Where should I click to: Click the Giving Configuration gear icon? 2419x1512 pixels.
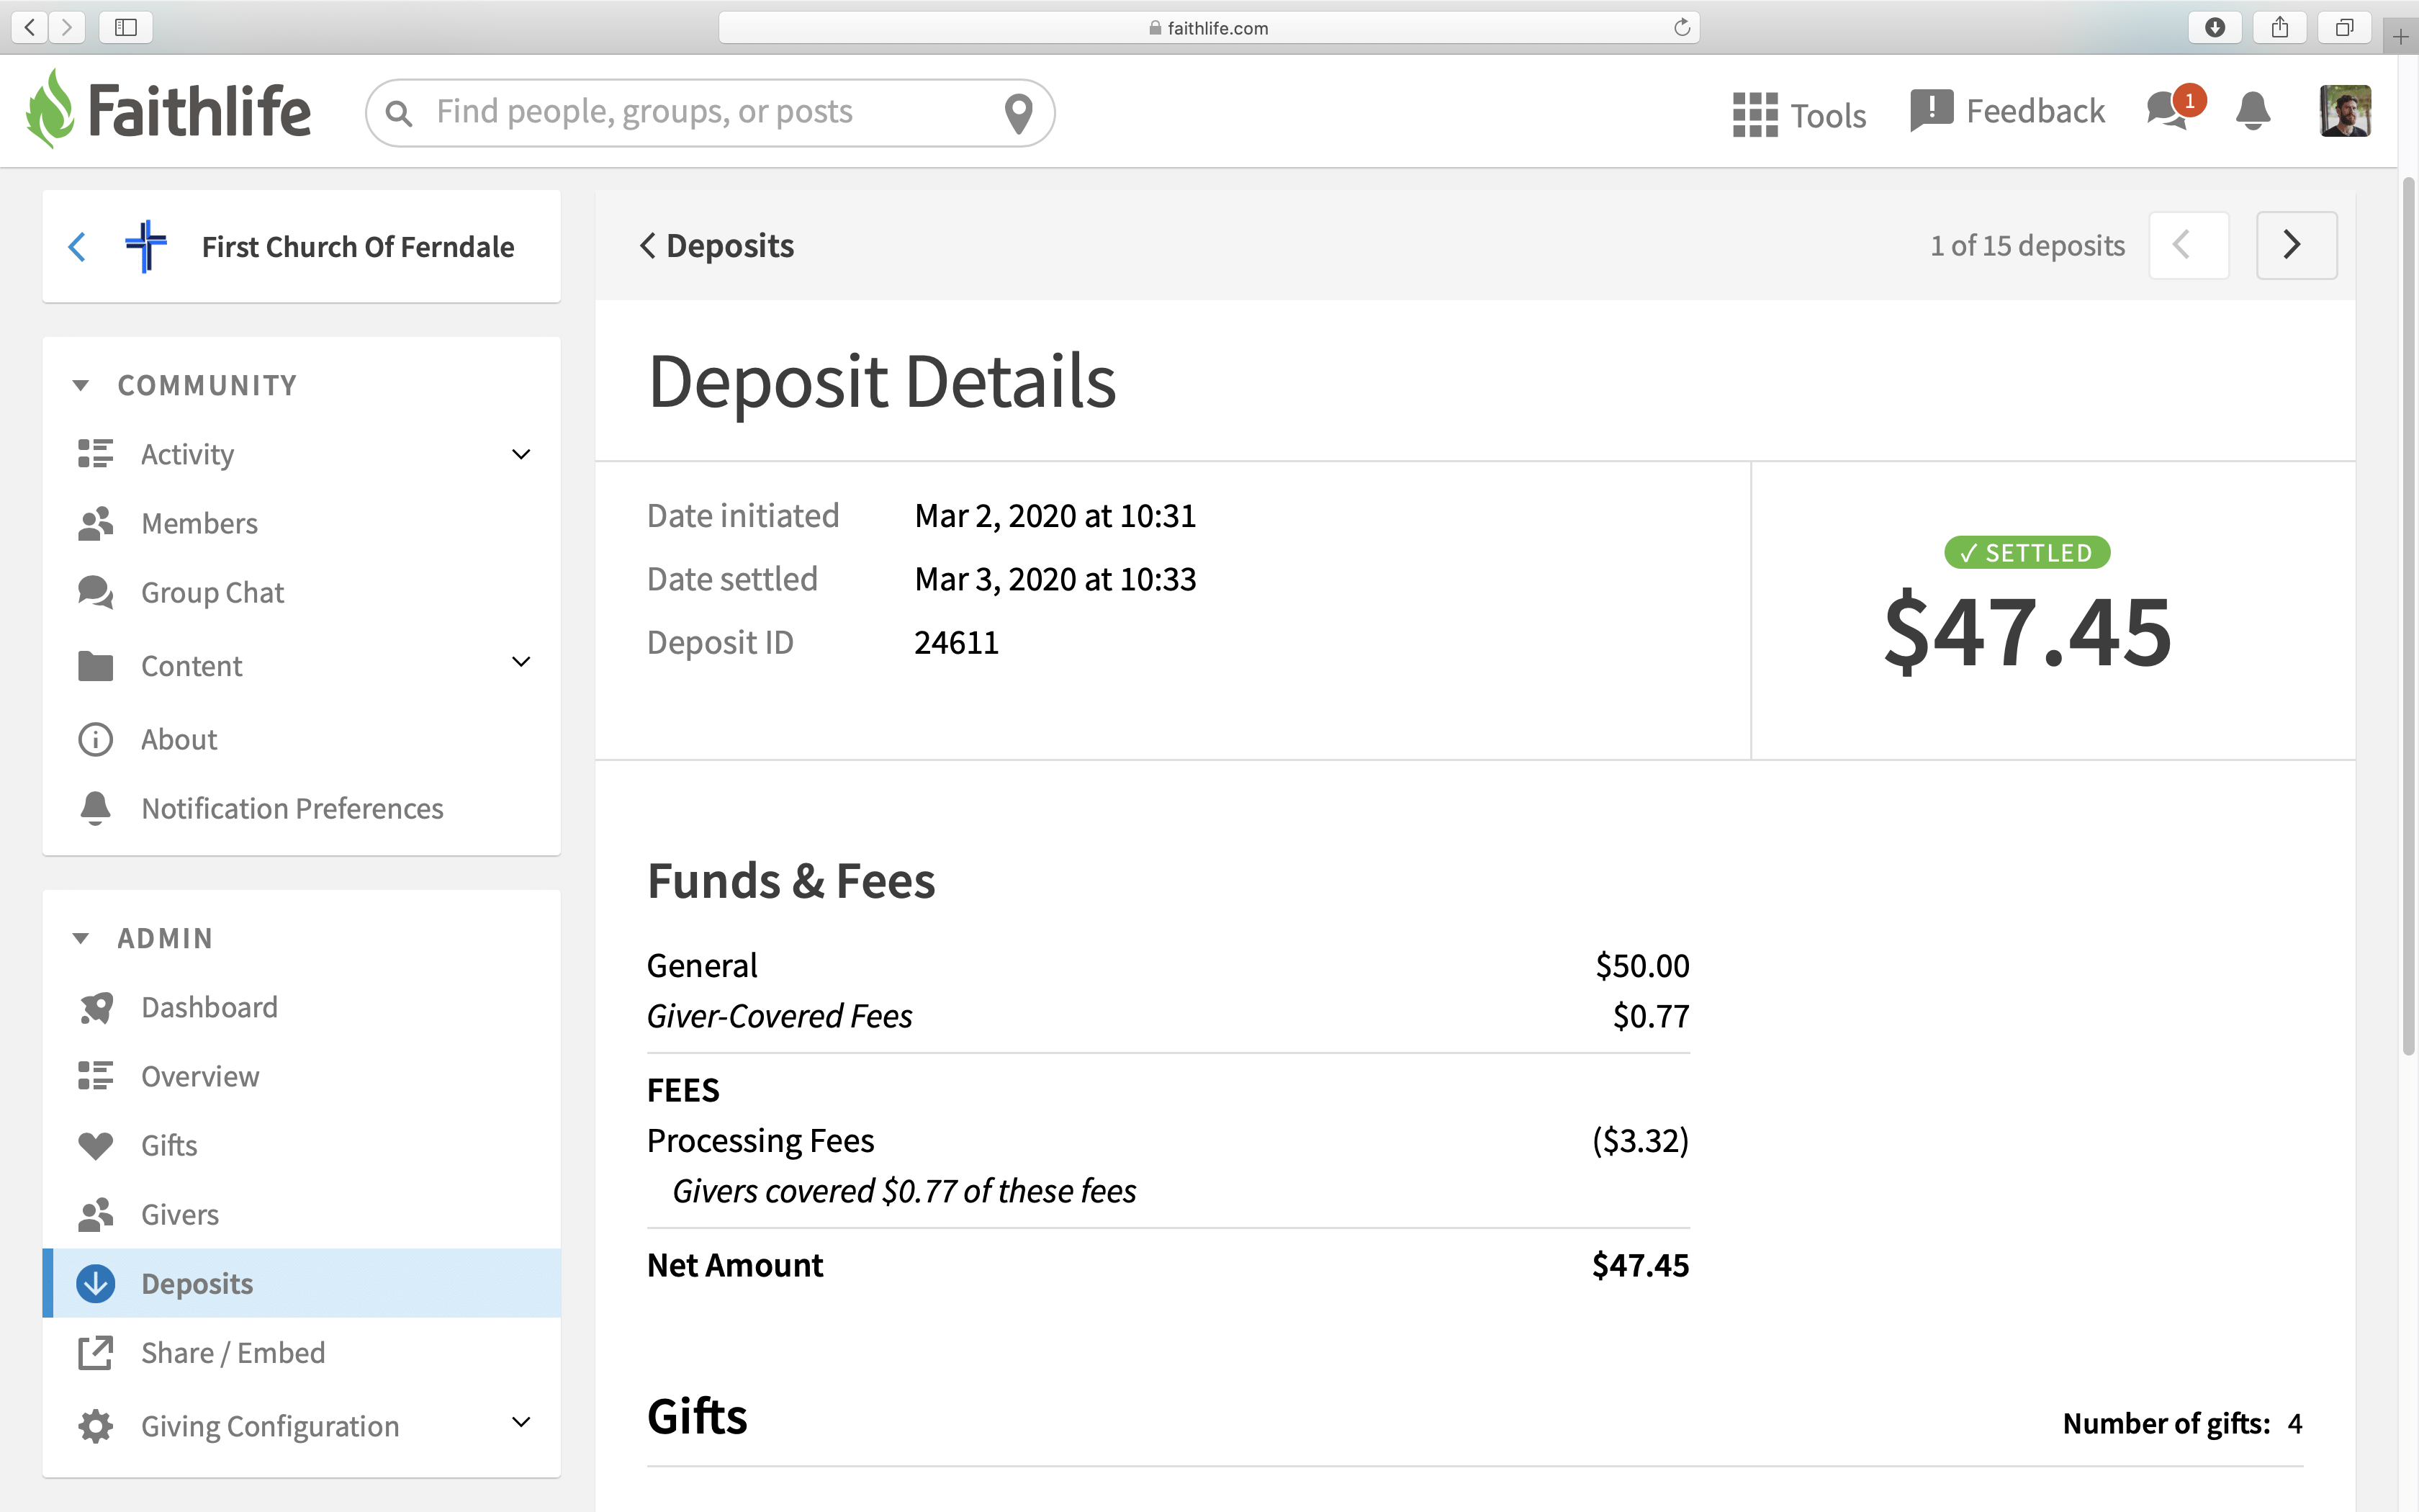pyautogui.click(x=95, y=1426)
